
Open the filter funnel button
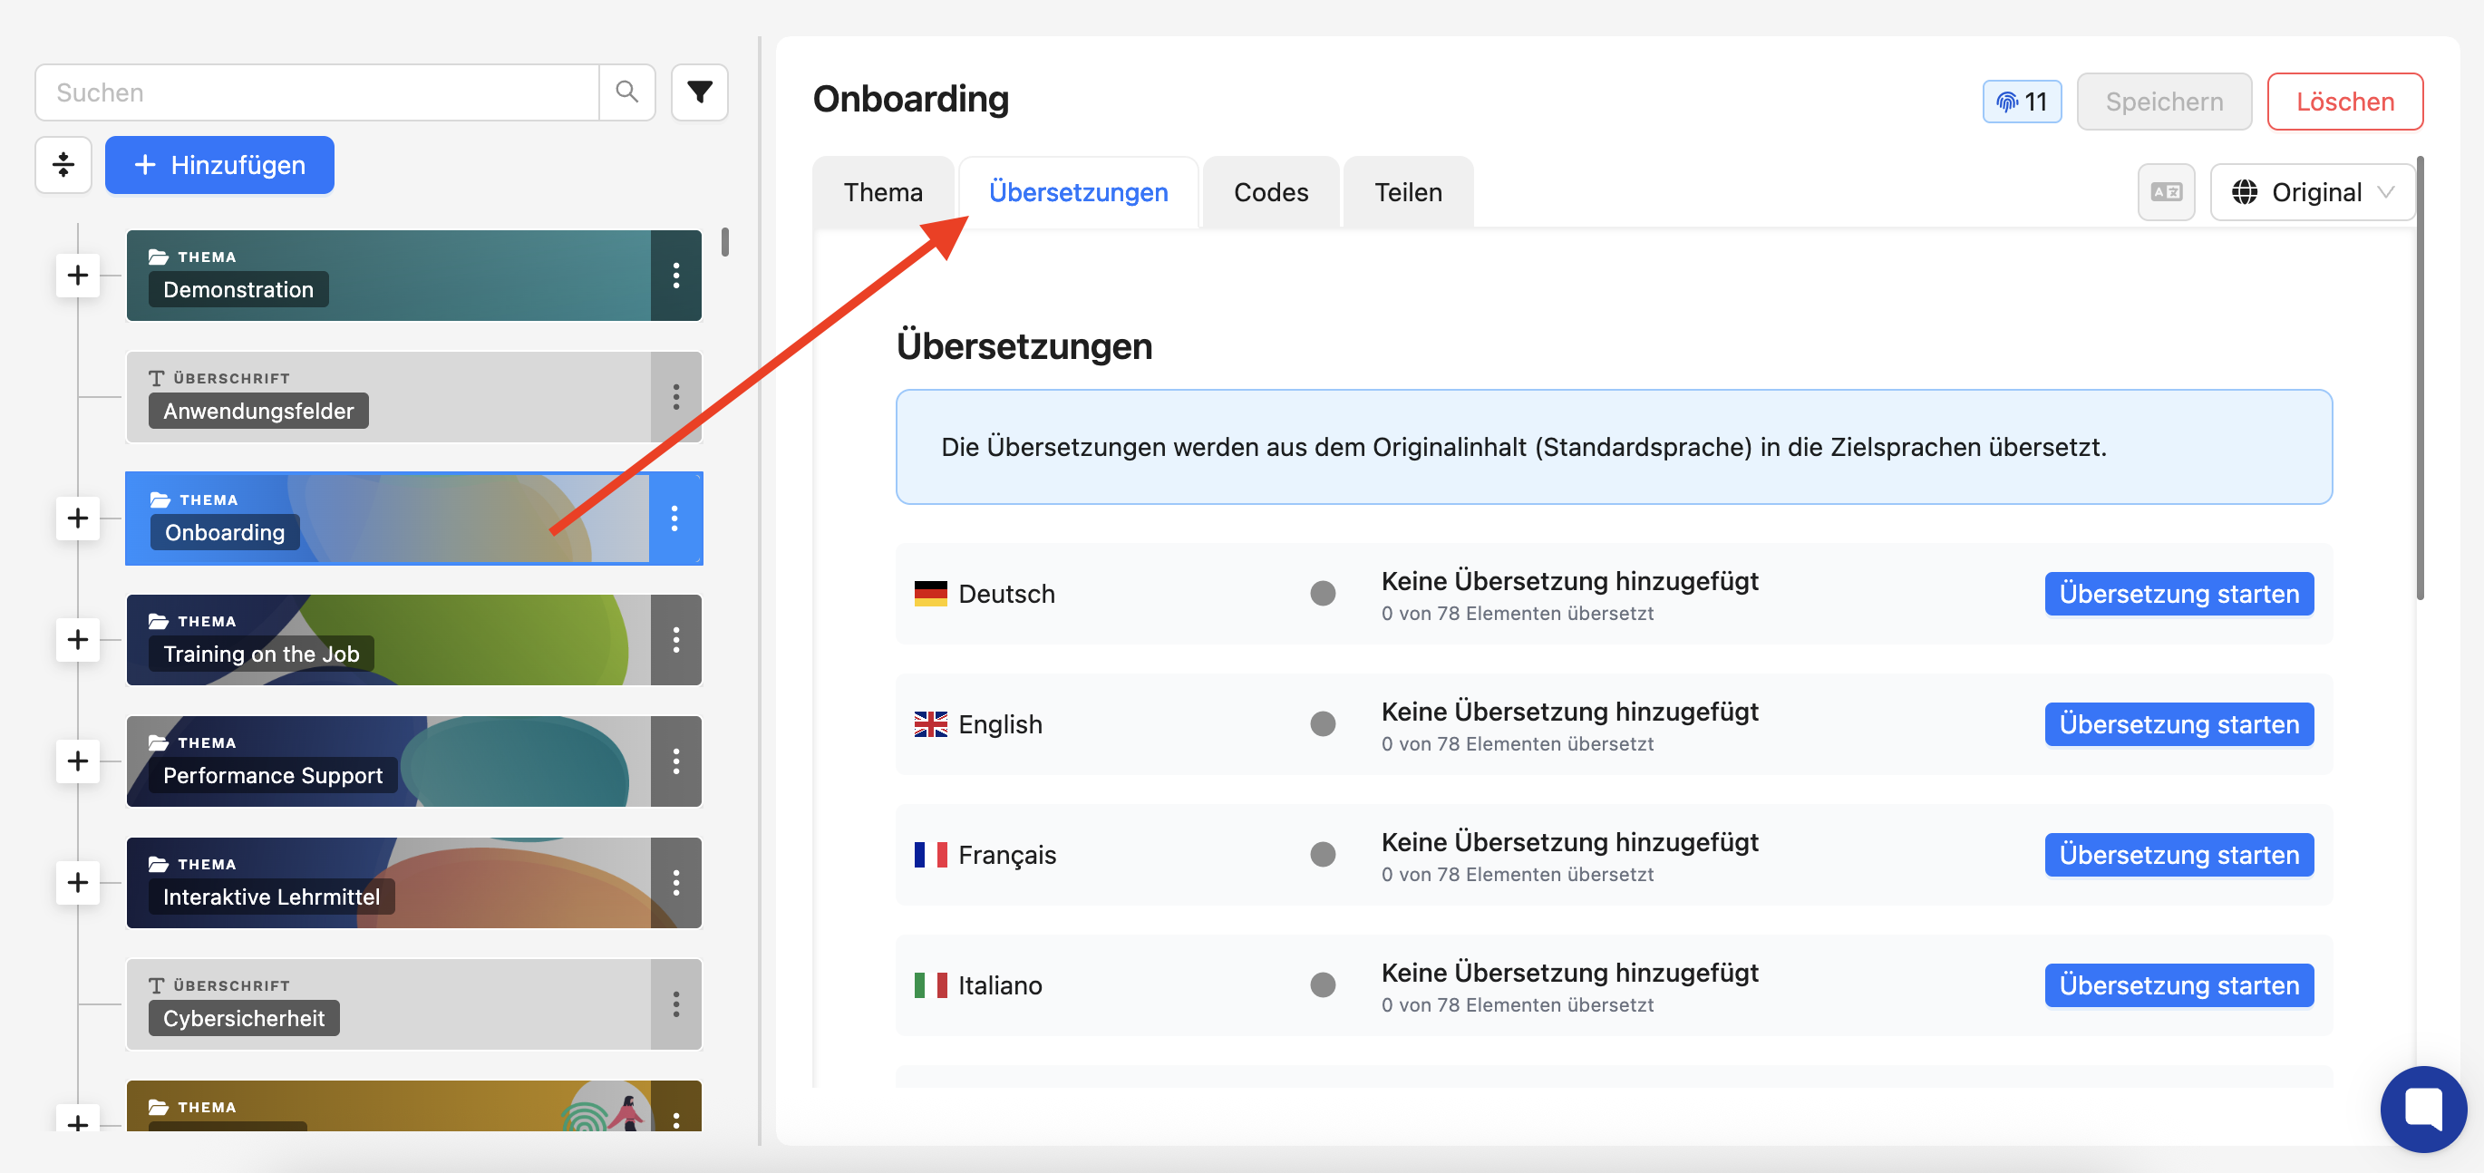tap(699, 92)
